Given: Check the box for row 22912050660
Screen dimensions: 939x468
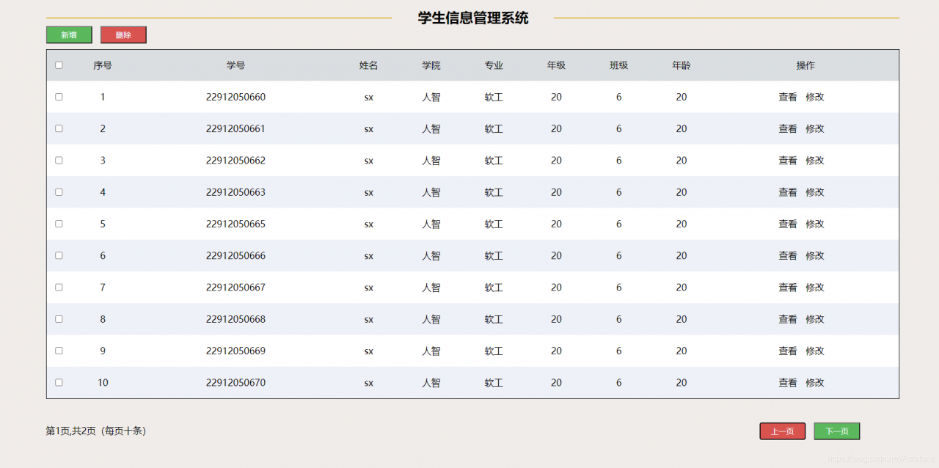Looking at the screenshot, I should 59,97.
